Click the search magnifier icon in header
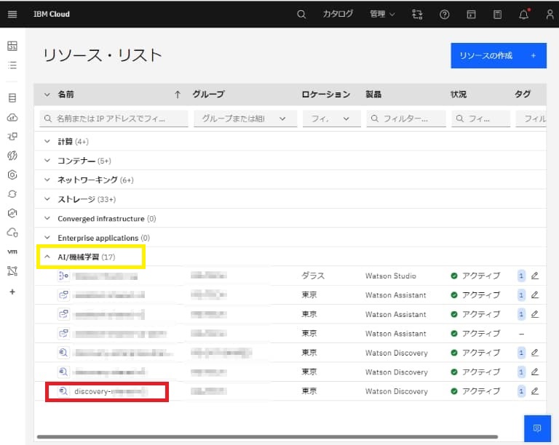Image resolution: width=559 pixels, height=445 pixels. tap(302, 14)
